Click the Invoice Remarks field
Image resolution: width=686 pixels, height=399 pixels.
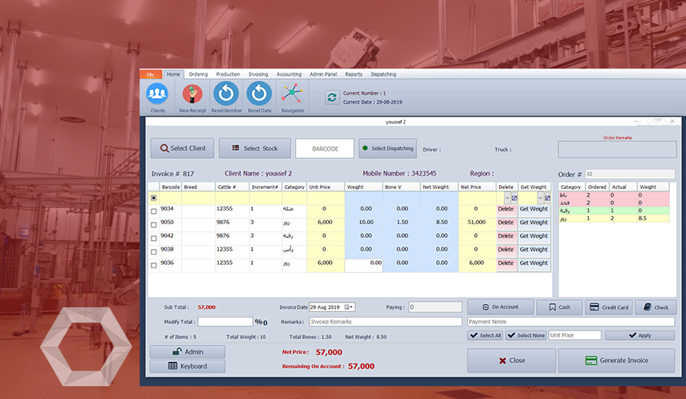tap(385, 322)
